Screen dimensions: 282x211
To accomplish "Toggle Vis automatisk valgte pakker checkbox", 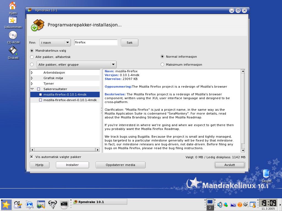I will point(31,157).
